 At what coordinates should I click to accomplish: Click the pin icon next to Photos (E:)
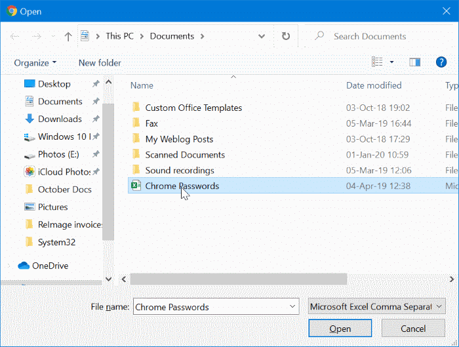pos(96,154)
